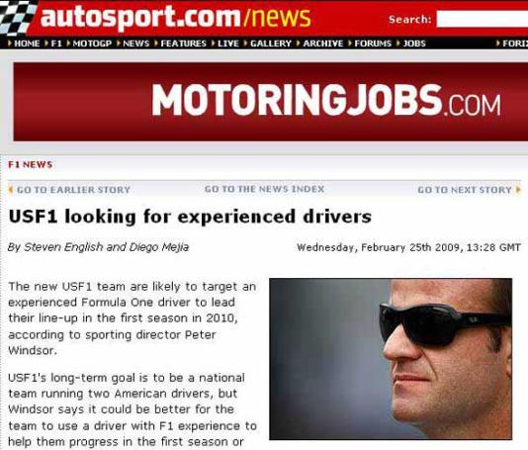Open the FEATURES menu item
The width and height of the screenshot is (528, 450).
(x=183, y=44)
